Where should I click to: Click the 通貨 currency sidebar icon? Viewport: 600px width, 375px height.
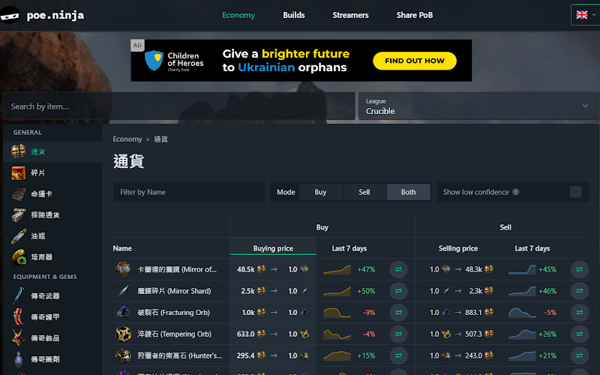(x=18, y=151)
